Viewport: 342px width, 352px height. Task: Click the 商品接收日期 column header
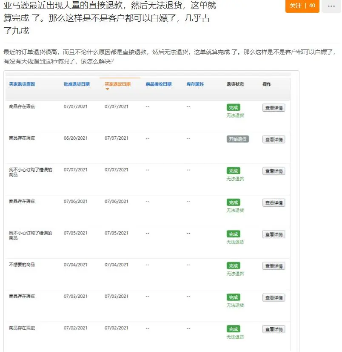pos(159,84)
